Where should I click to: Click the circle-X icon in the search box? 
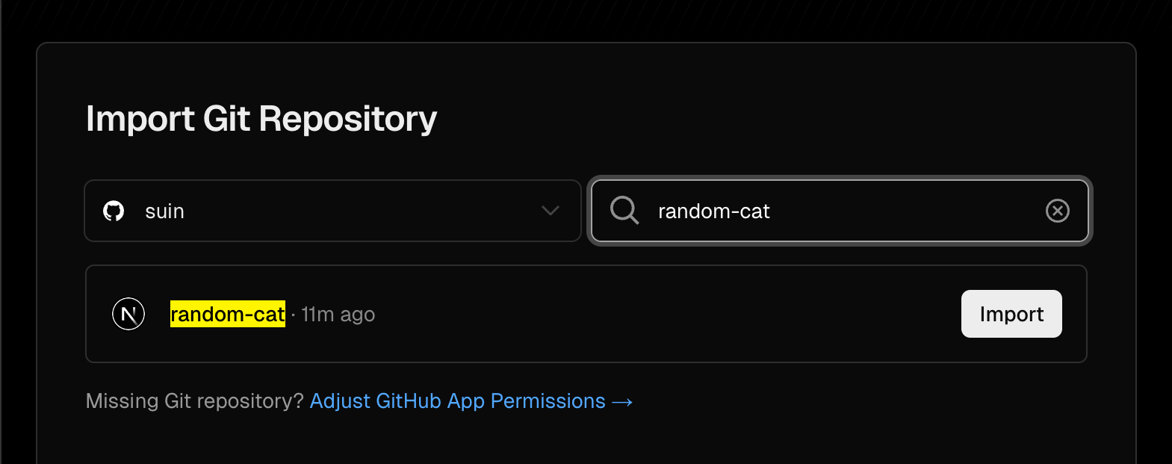[x=1058, y=211]
